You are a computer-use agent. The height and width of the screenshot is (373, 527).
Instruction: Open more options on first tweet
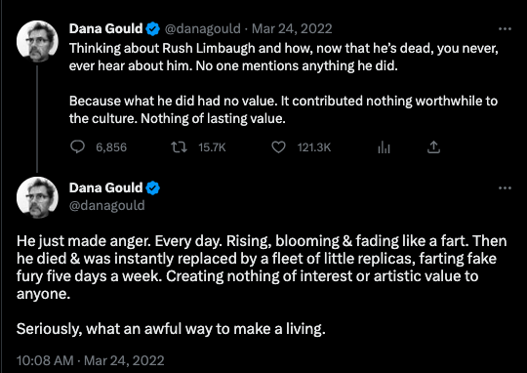tap(505, 29)
